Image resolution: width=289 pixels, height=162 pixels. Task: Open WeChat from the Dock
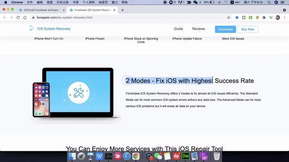tap(158, 156)
